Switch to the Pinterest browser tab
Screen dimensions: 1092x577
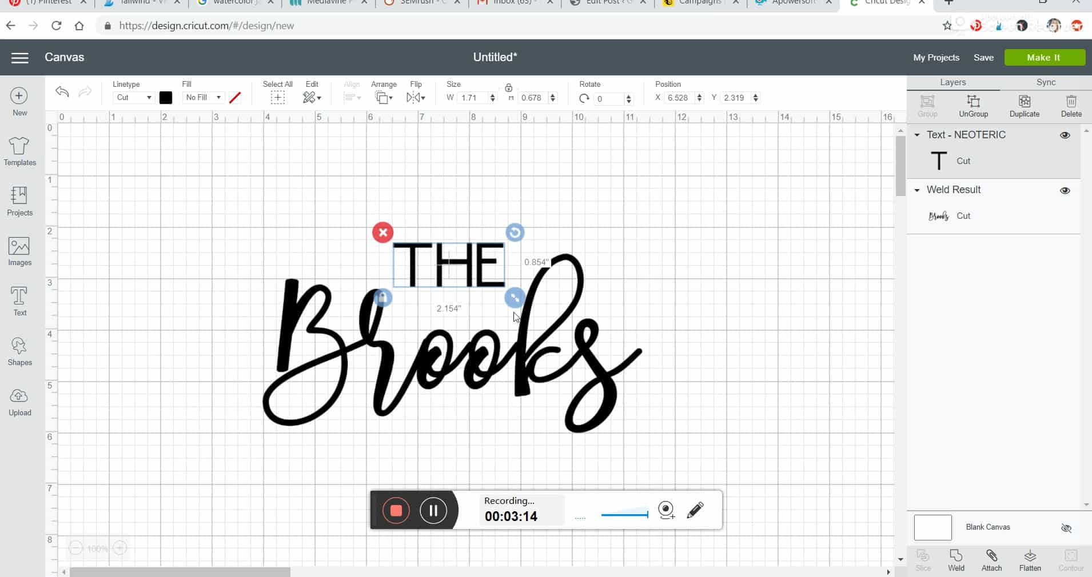[x=47, y=3]
